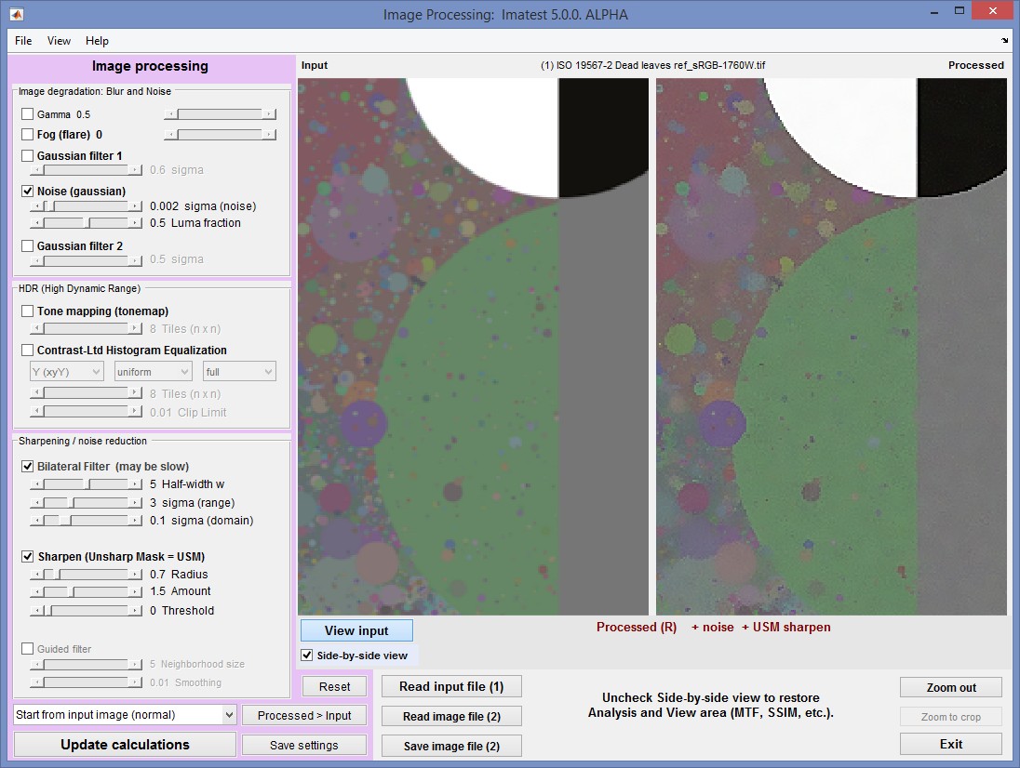Enable the Gaussian filter 1 checkbox
Image resolution: width=1020 pixels, height=768 pixels.
pos(27,156)
